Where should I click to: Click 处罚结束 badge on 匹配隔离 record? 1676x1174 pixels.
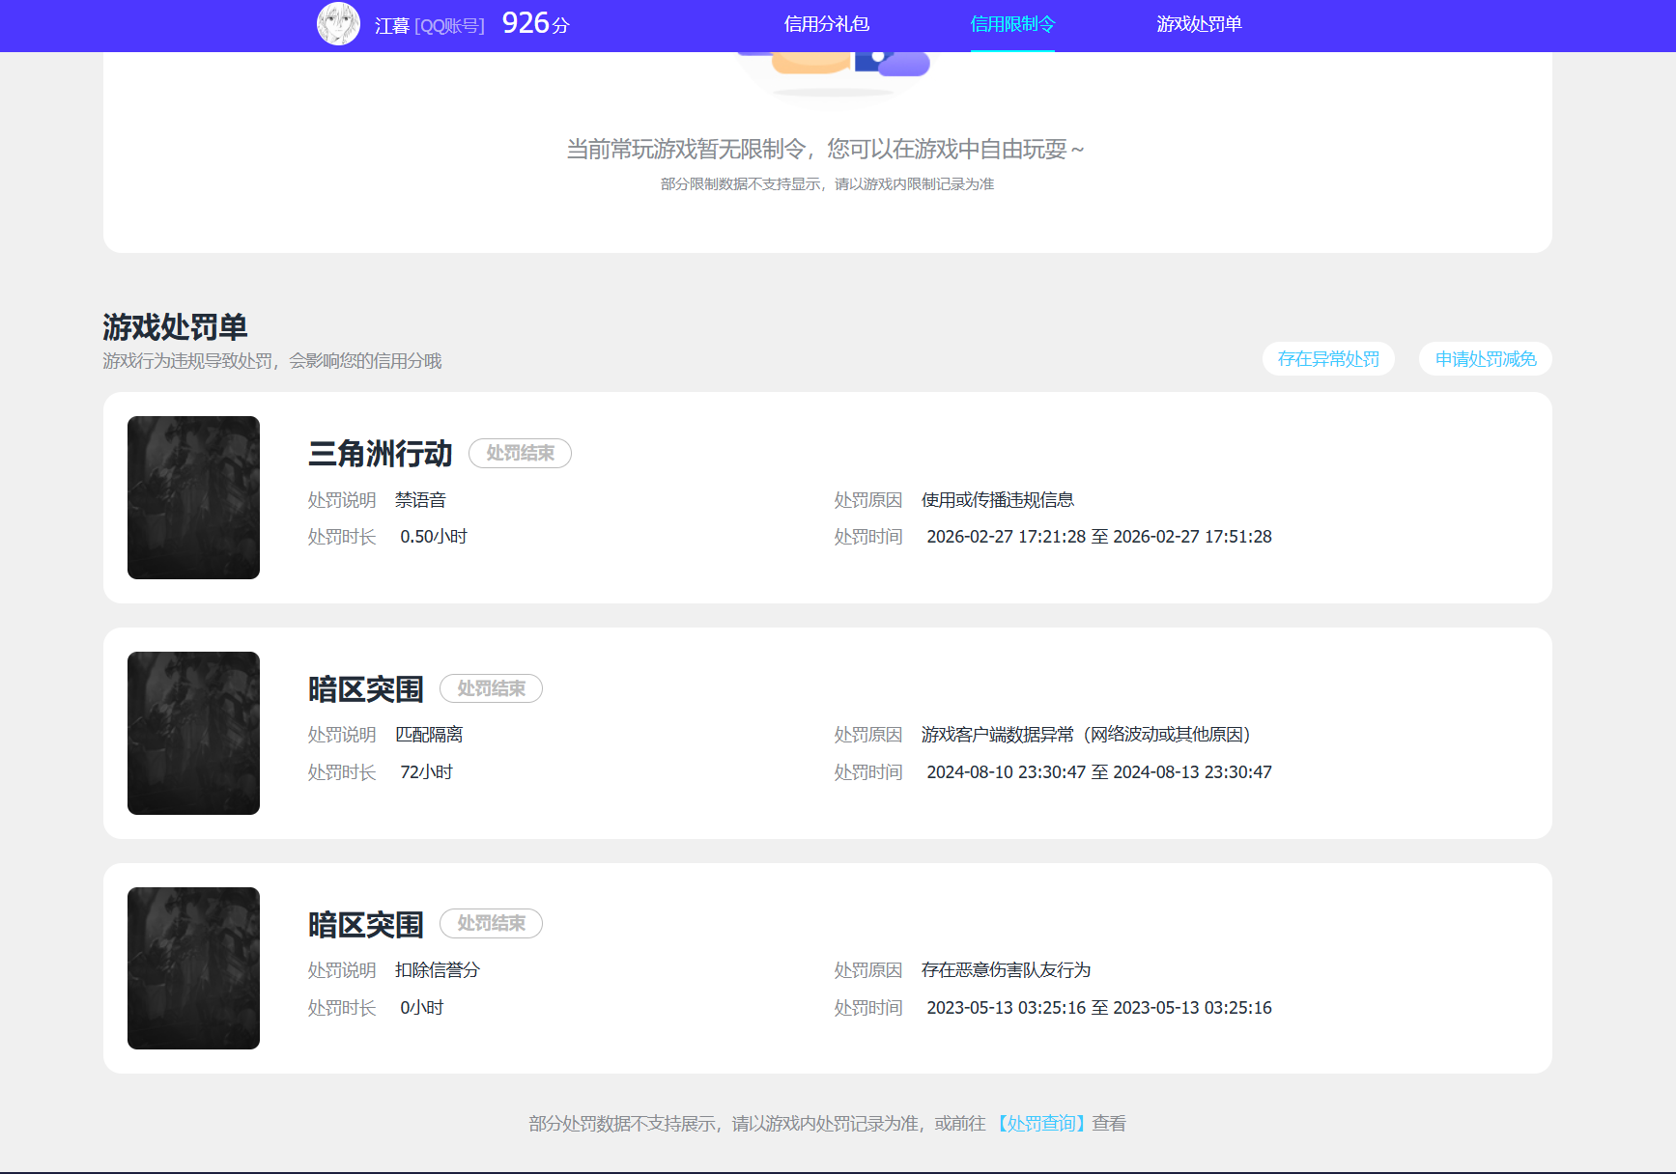click(x=491, y=688)
